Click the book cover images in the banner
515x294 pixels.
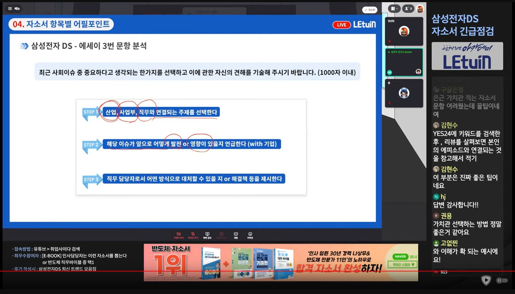click(248, 263)
